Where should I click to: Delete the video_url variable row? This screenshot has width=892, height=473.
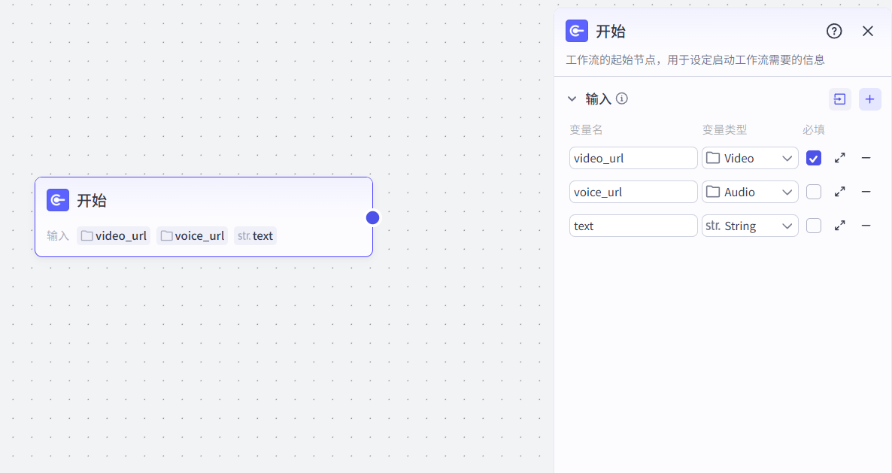click(x=866, y=158)
